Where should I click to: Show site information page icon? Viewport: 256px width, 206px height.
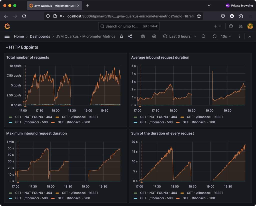pyautogui.click(x=55, y=16)
